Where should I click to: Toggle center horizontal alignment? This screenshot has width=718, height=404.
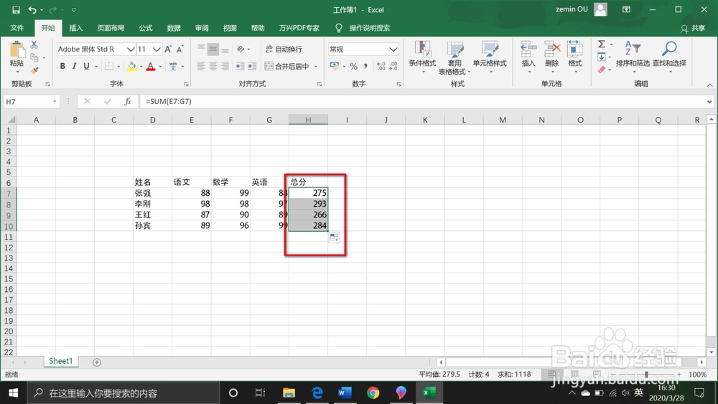coord(213,66)
